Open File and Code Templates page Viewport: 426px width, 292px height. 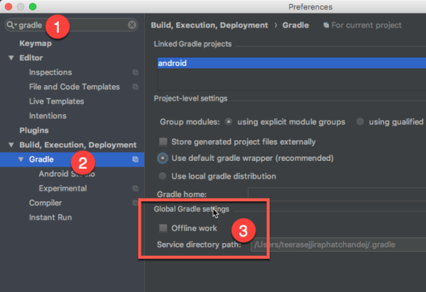pyautogui.click(x=75, y=86)
